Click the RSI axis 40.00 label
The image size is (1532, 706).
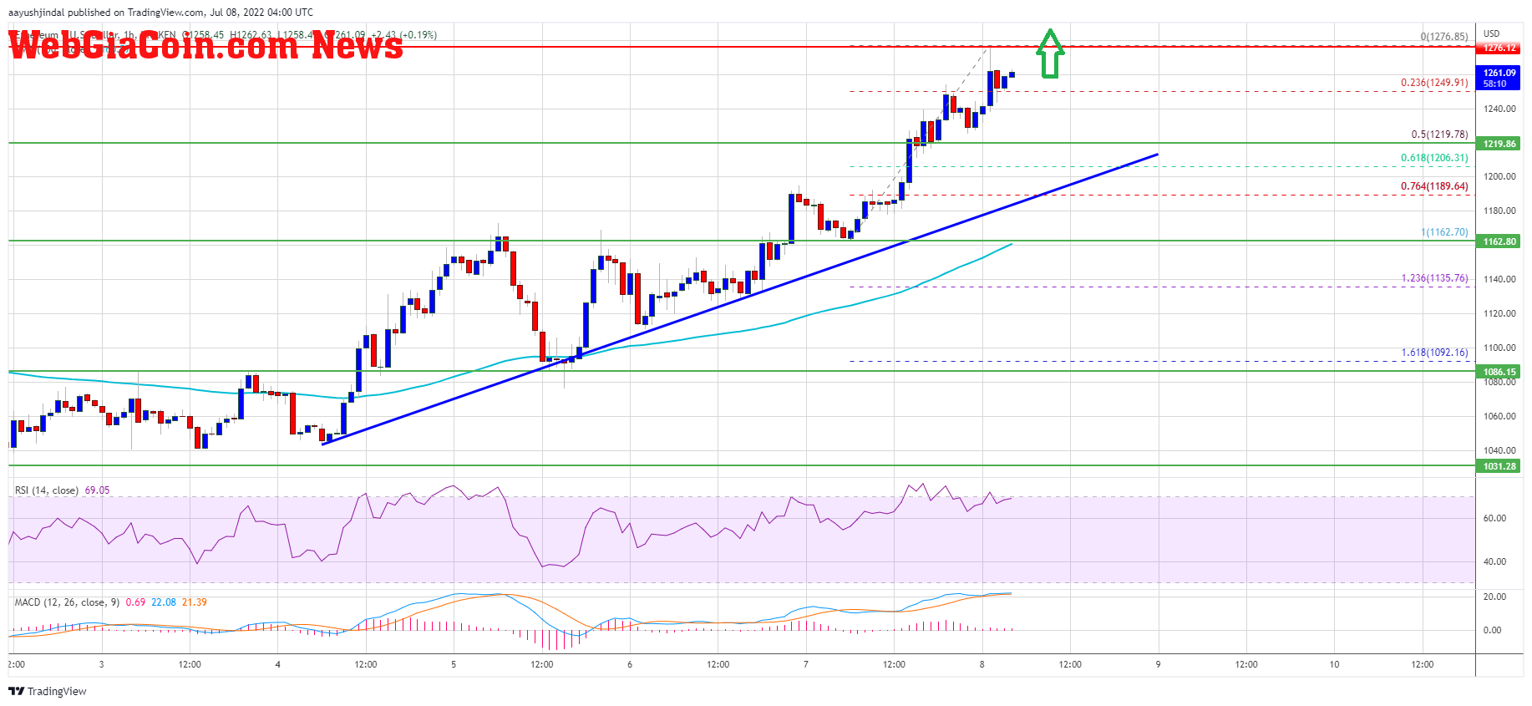point(1494,561)
